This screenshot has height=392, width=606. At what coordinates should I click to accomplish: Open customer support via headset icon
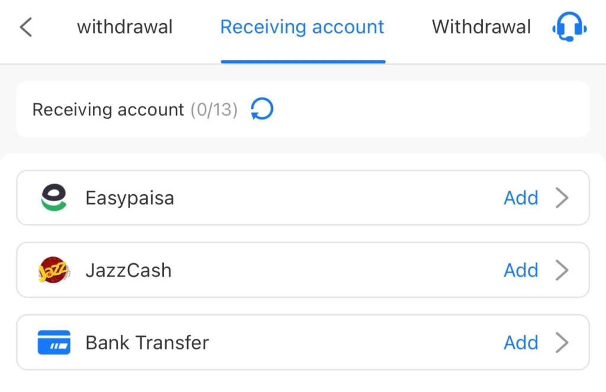[x=568, y=27]
